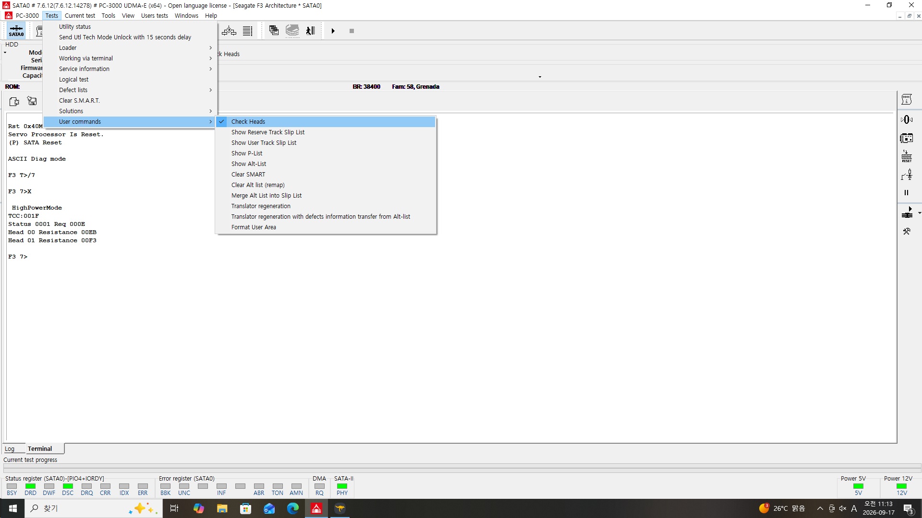Click the walking person exit toolbar icon
This screenshot has height=518, width=922.
point(311,31)
